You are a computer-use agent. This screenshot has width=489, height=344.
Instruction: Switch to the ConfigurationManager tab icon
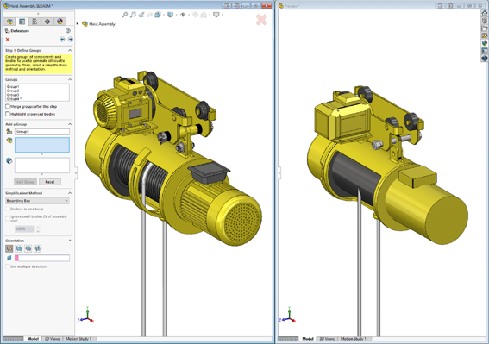34,22
